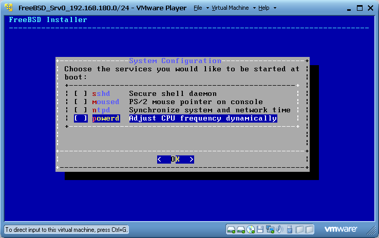Select the 'moused' service name
379x238 pixels.
pyautogui.click(x=106, y=102)
